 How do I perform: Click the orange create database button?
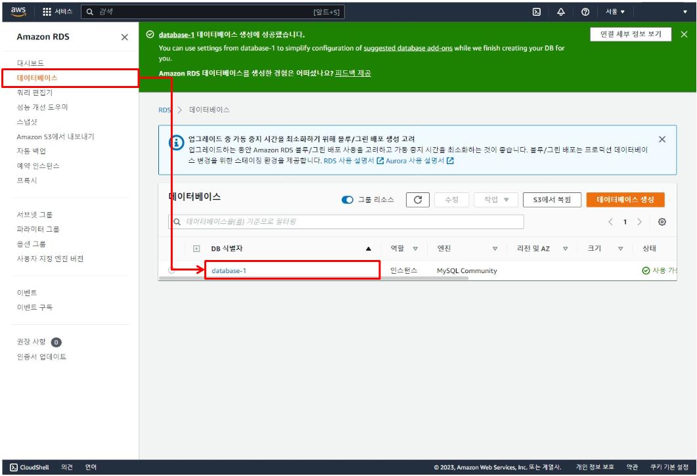[625, 200]
